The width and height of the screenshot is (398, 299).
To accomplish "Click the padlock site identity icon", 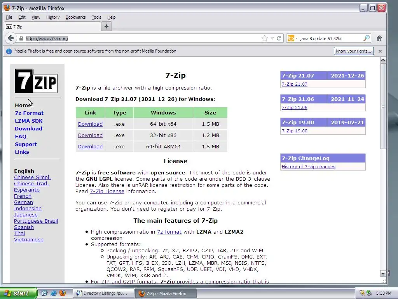I will (x=21, y=39).
